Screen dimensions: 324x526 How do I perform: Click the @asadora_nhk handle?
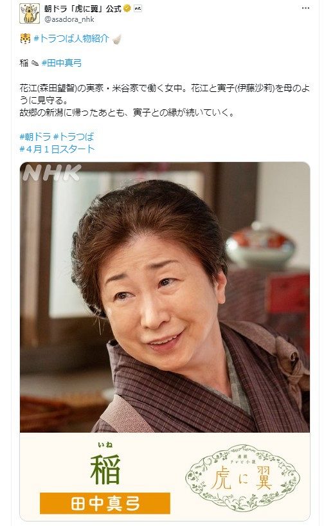tap(69, 19)
